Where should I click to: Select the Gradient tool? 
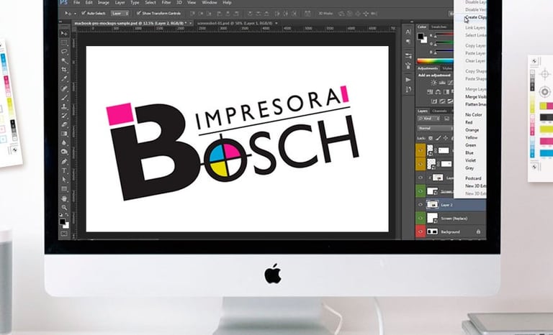tap(64, 134)
